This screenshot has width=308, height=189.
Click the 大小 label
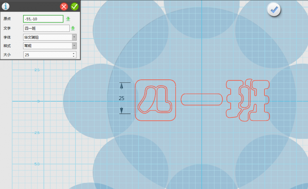[x=7, y=54]
